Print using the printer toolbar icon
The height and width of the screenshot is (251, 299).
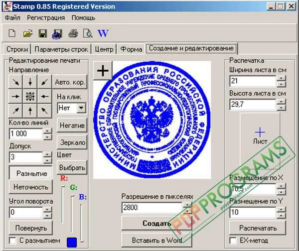(x=73, y=33)
